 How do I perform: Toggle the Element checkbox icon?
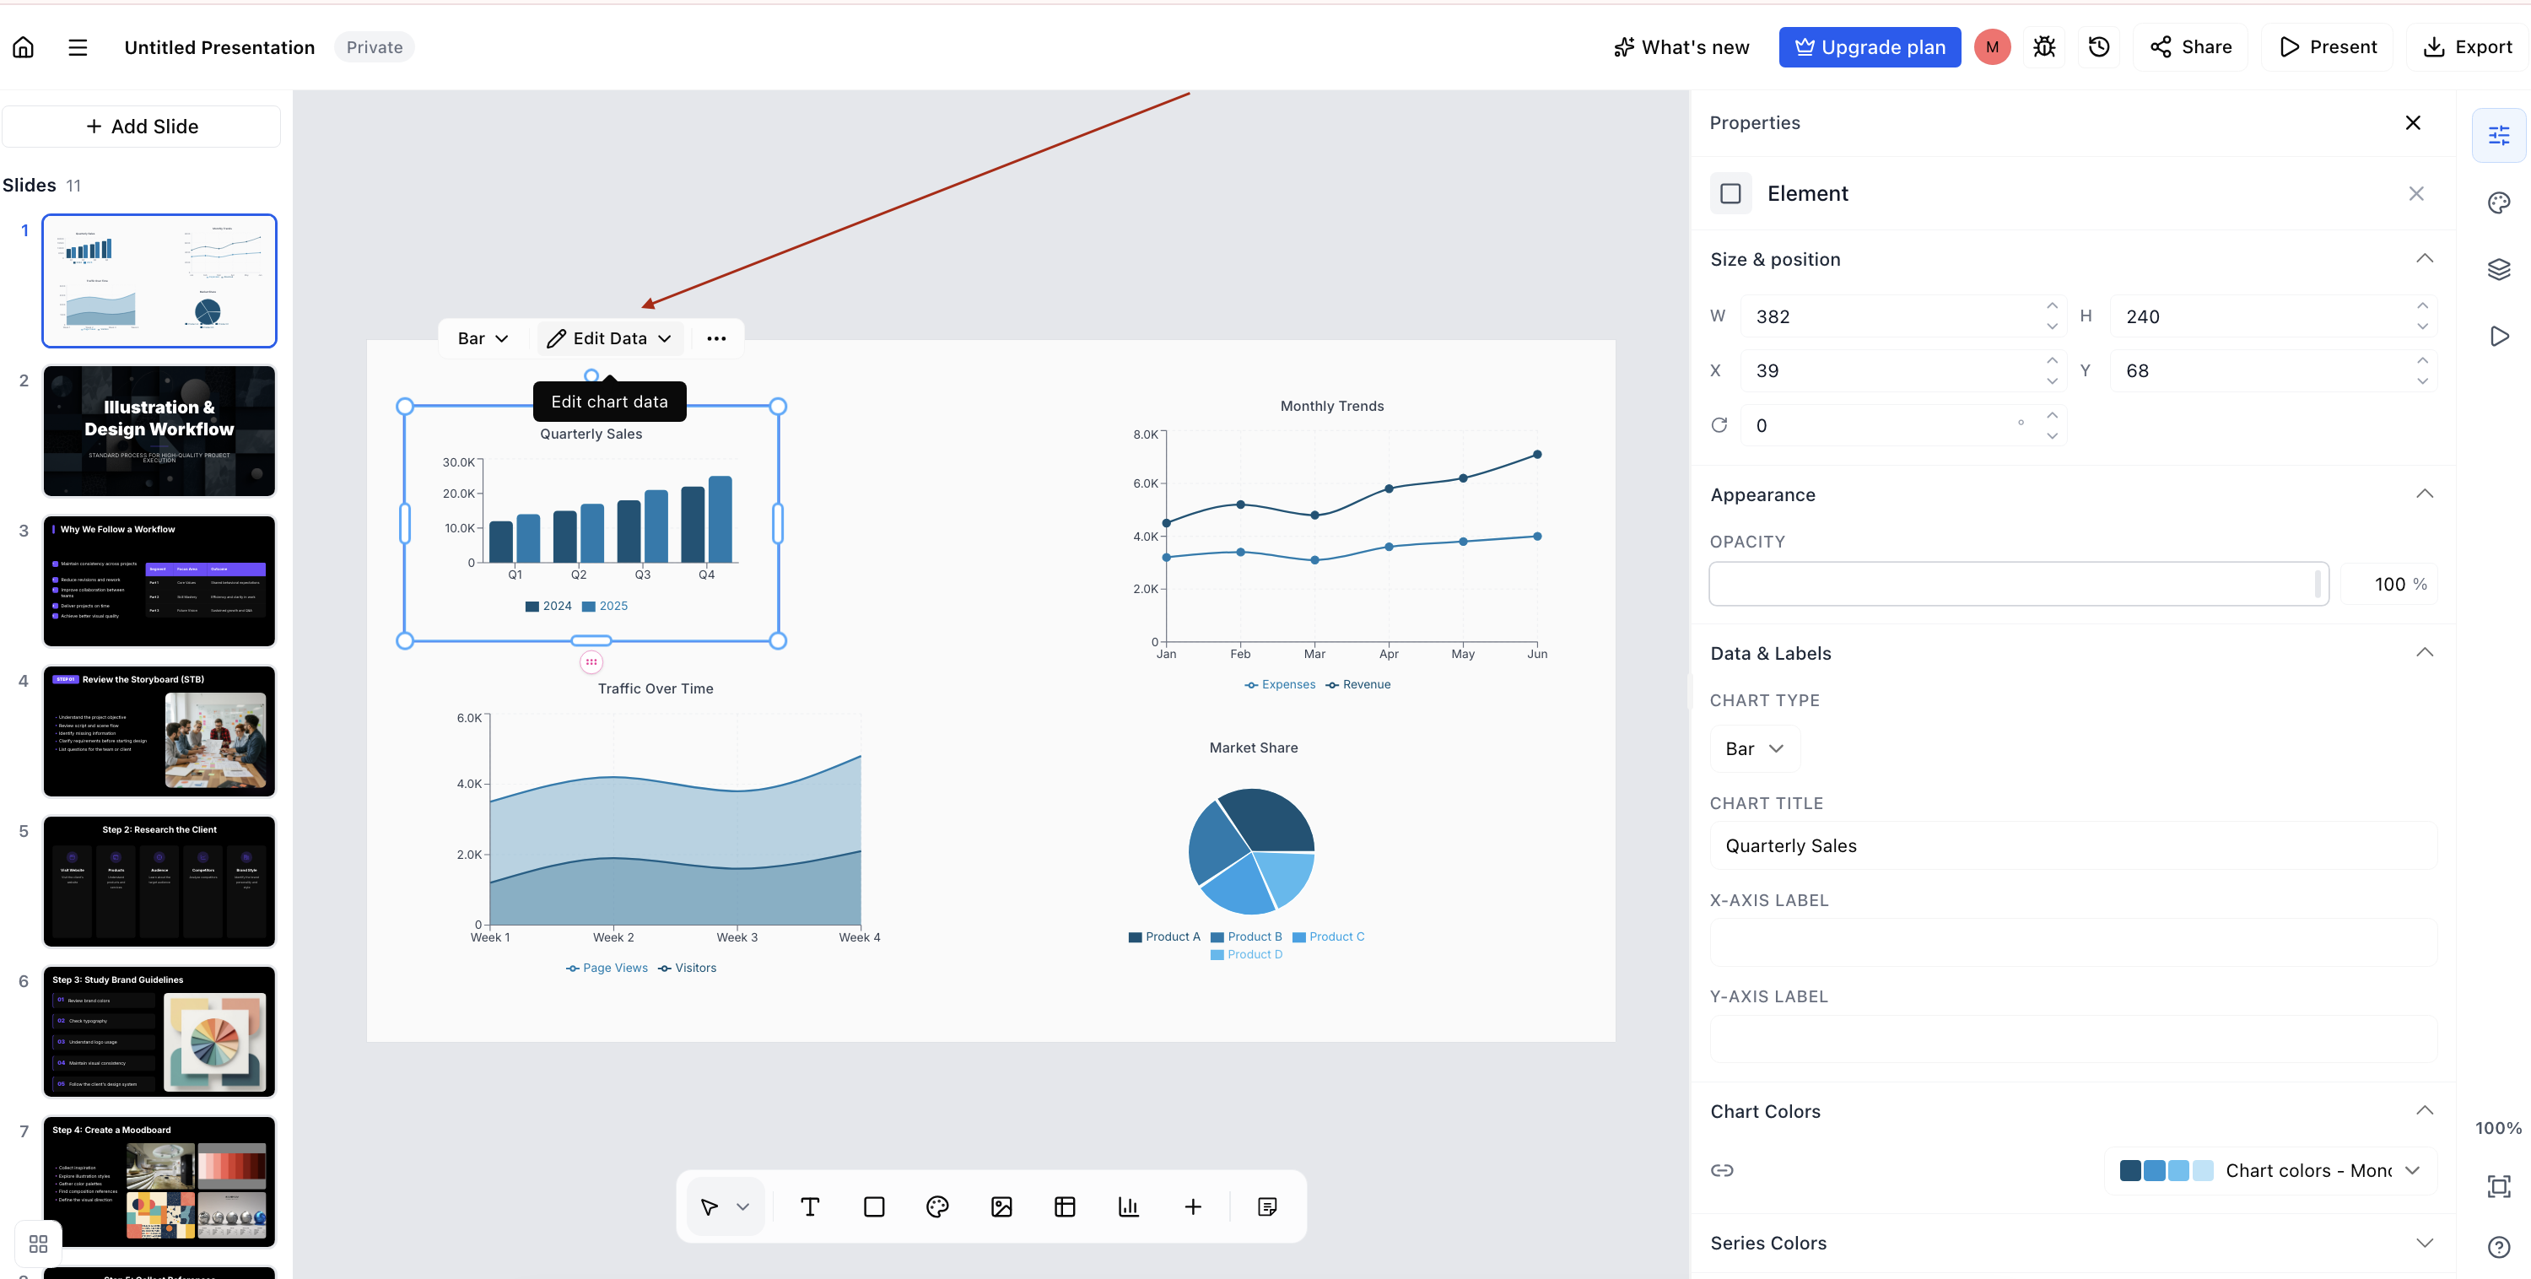[x=1730, y=193]
